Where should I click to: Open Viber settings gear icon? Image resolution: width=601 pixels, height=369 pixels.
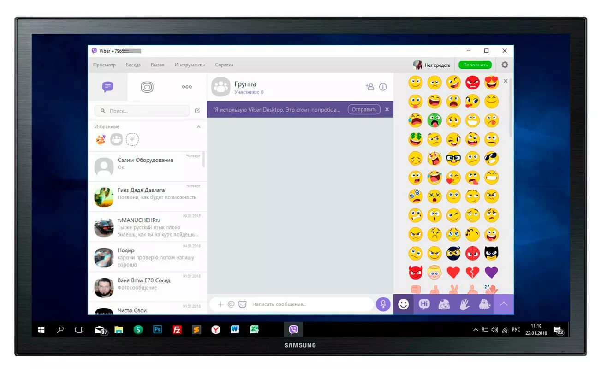point(505,65)
